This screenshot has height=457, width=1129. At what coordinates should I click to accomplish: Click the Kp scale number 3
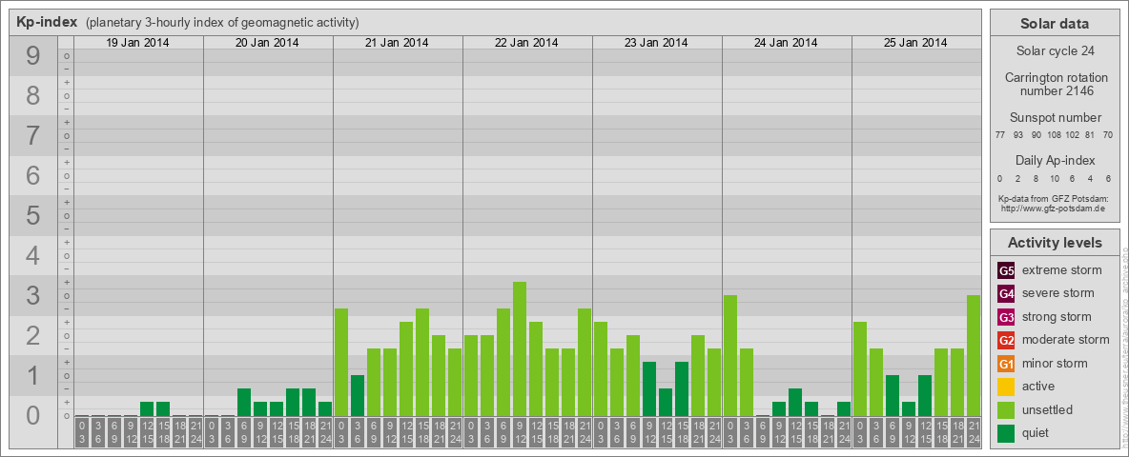click(33, 295)
